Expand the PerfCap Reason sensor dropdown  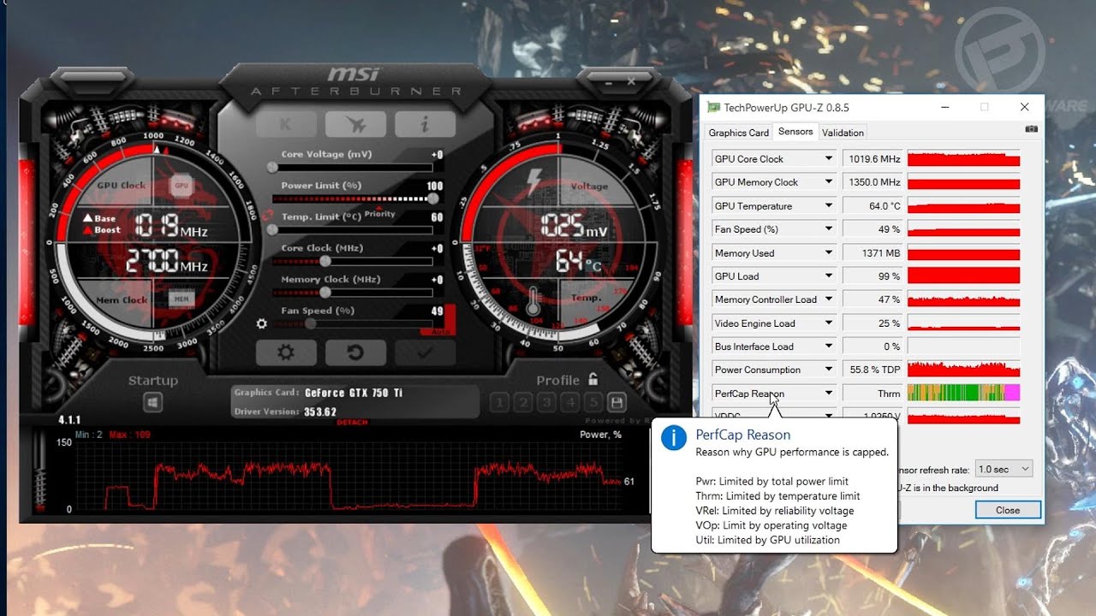point(828,394)
